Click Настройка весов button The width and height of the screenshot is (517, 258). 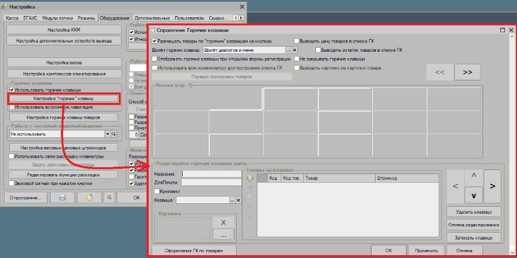tap(64, 63)
